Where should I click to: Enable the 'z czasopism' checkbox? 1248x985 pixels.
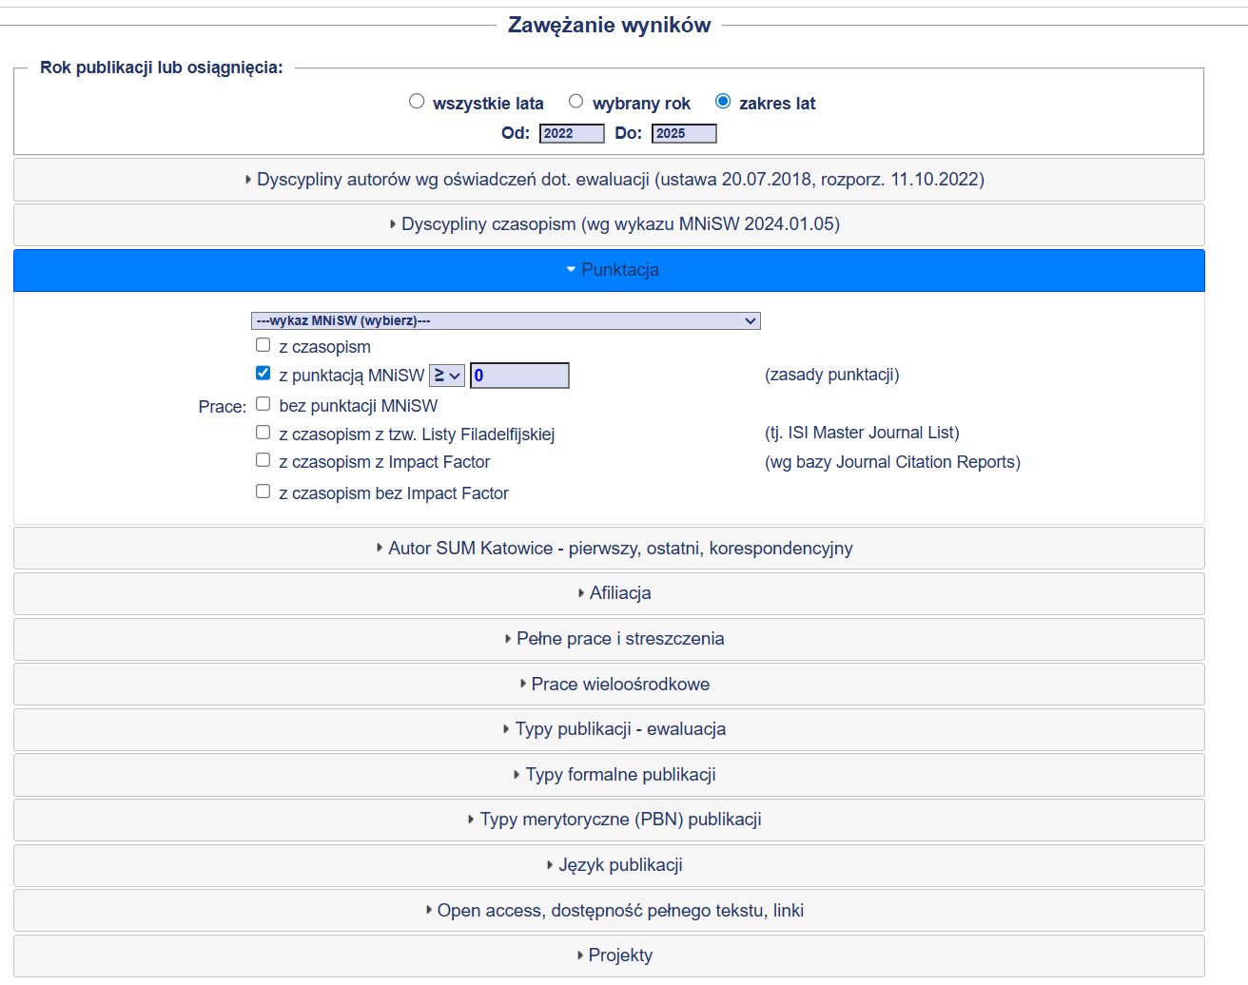click(263, 345)
